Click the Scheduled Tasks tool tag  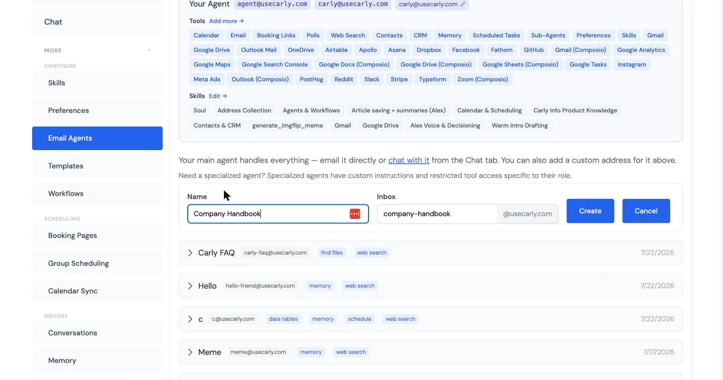tap(497, 35)
